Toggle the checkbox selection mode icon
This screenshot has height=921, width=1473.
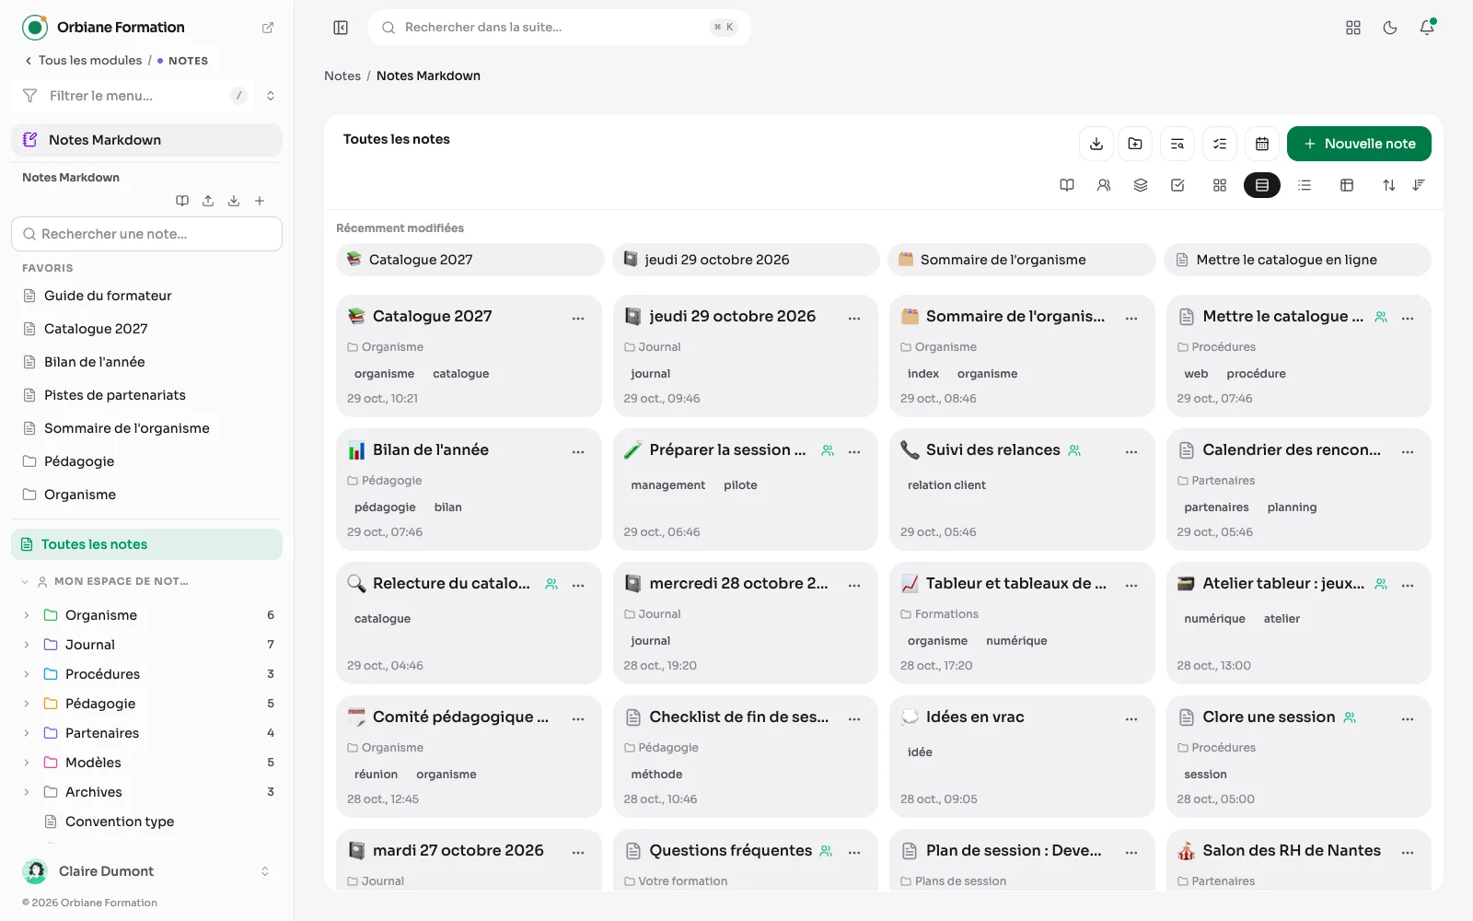[1177, 185]
